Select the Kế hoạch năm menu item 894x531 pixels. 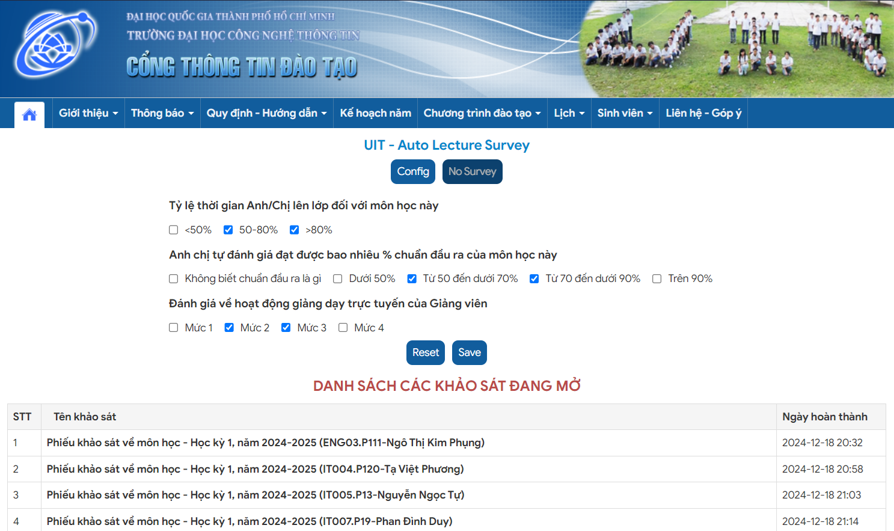pyautogui.click(x=376, y=113)
